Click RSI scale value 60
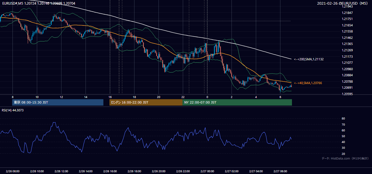This screenshot has height=174, width=372. tap(343, 130)
